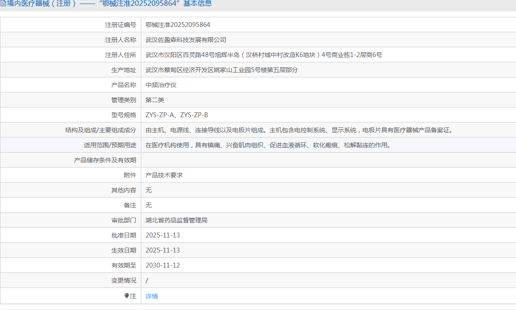Click management category value 第二类
Viewport: 516px width, 310px height.
tap(155, 100)
